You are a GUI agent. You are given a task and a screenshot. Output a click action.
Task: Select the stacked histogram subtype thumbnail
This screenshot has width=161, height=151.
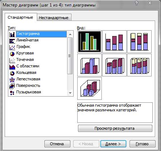click(x=114, y=41)
